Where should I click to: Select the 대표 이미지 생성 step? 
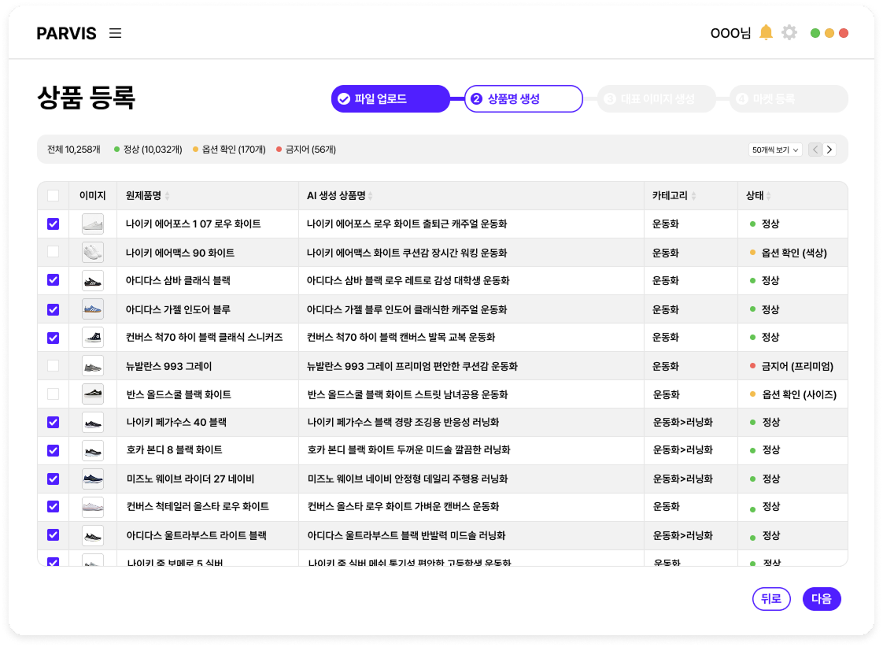coord(656,99)
